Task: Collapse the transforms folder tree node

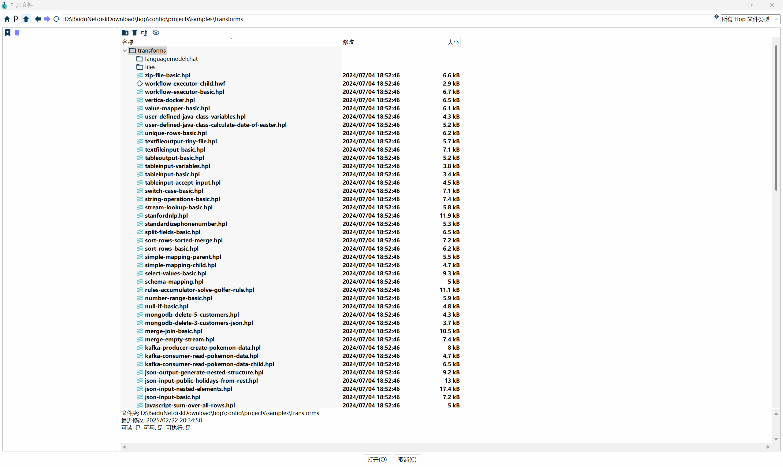Action: (125, 51)
